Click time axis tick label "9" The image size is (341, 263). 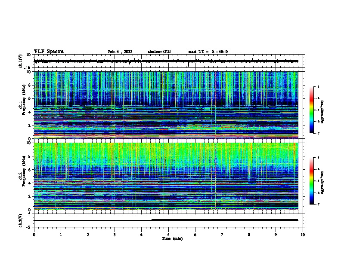pyautogui.click(x=276, y=235)
